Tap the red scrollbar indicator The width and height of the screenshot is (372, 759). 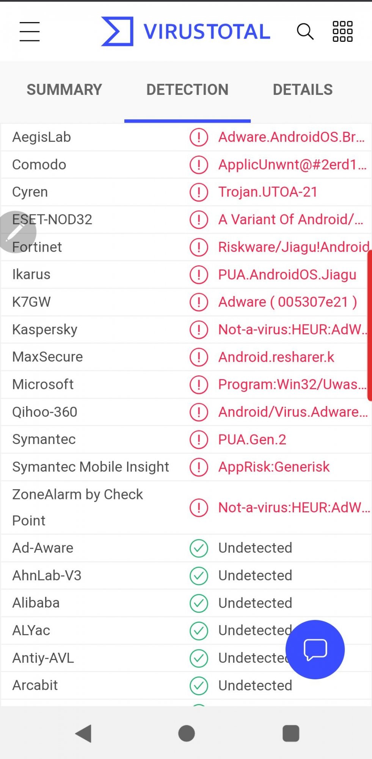click(370, 326)
